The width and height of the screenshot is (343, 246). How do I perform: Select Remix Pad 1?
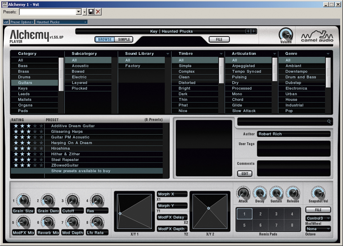pyautogui.click(x=244, y=214)
